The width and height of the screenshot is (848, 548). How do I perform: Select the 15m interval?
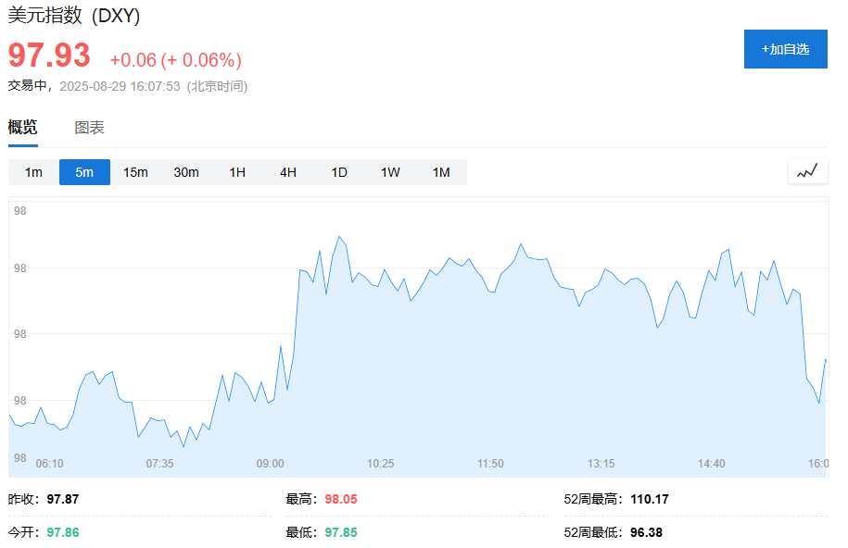click(x=135, y=172)
